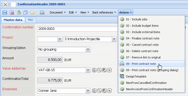The image size is (188, 96).
Task: Click the Save floppy disk icon
Action: pos(5,12)
